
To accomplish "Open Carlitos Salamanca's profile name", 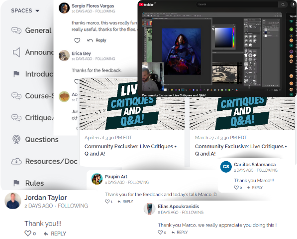I will (x=255, y=165).
